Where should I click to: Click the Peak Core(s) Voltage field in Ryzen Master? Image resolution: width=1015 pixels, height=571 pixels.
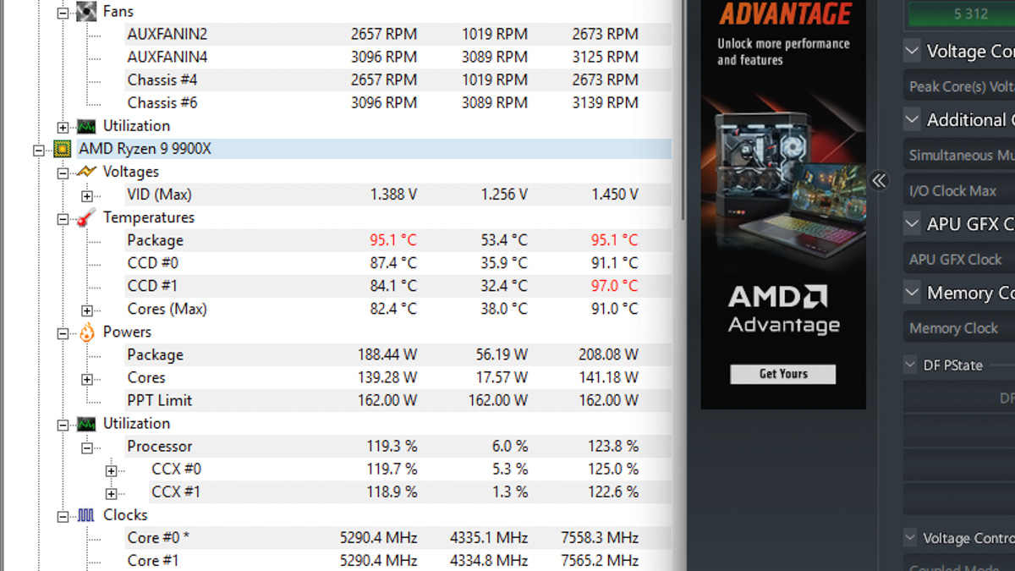tap(959, 86)
